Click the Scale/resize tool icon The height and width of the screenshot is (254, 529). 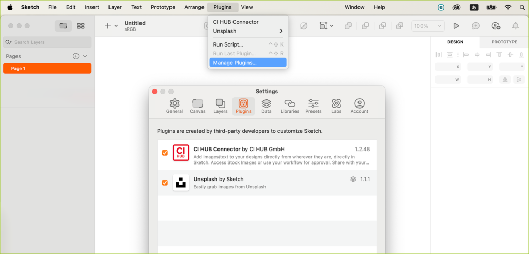[323, 26]
